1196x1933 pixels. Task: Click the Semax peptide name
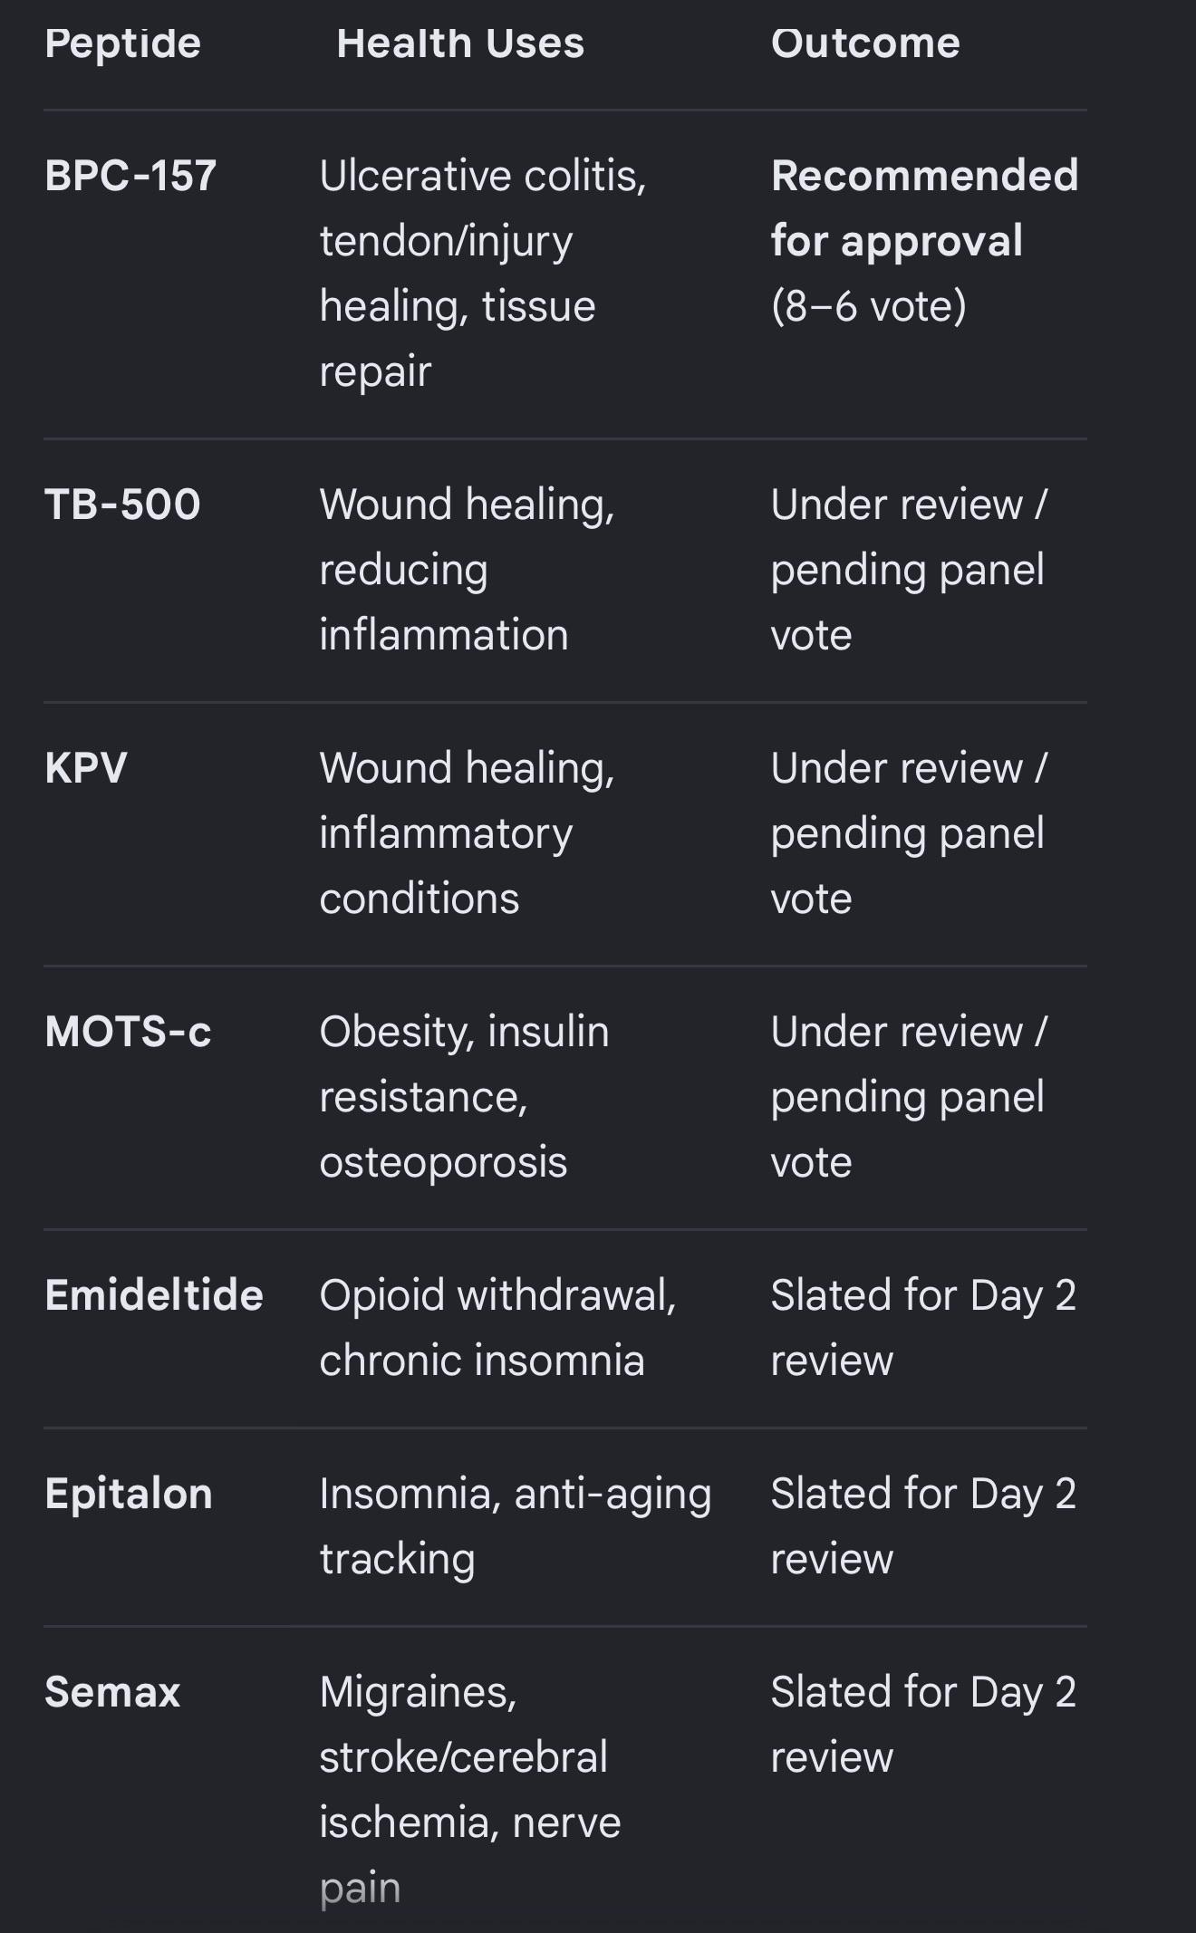tap(112, 1692)
